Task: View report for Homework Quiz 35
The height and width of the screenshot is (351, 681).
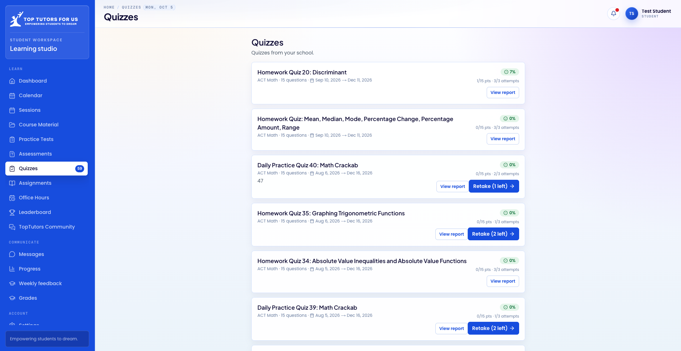Action: tap(451, 234)
